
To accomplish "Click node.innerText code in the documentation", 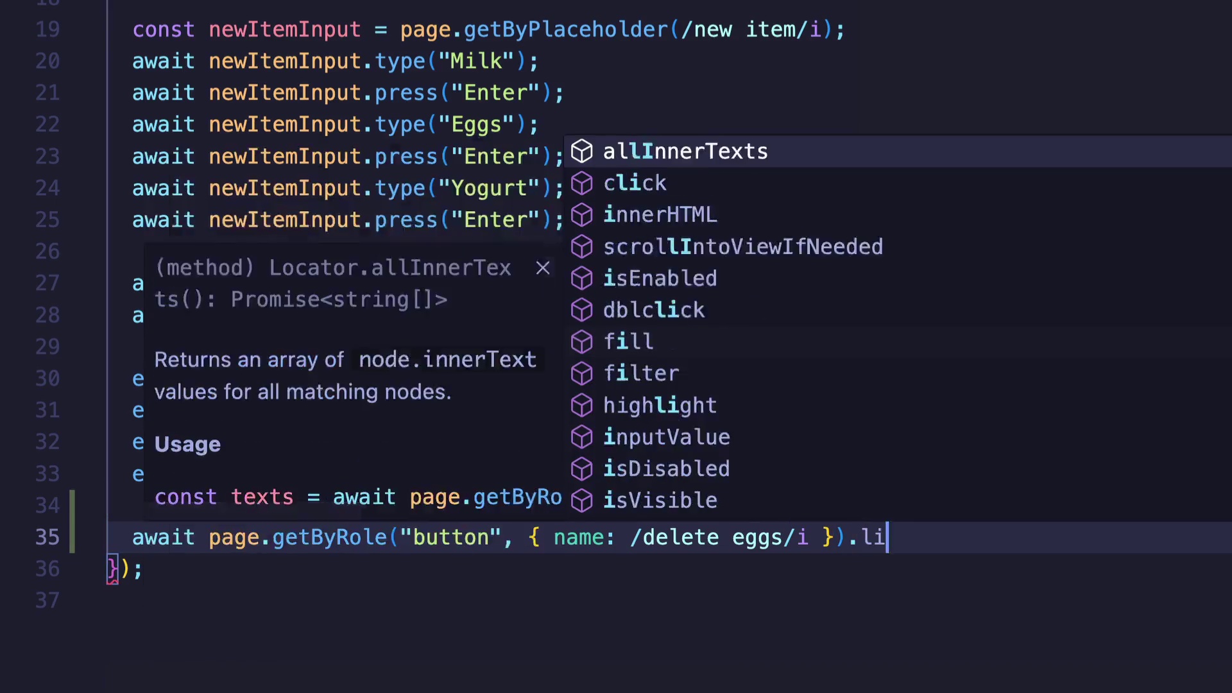I will click(448, 360).
